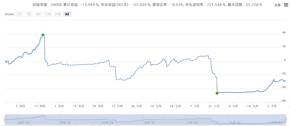Click the 15. 五月 x-axis label
The height and width of the screenshot is (126, 290).
[x=79, y=106]
